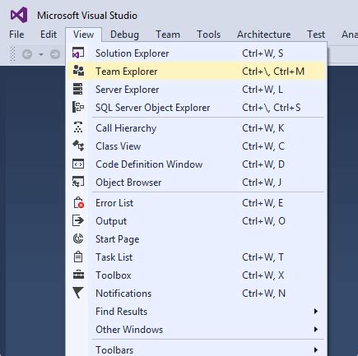Screen dimensions: 358x356
Task: Select Task List menu entry
Action: [x=197, y=257]
